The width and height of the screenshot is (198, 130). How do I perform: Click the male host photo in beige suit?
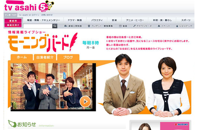[124, 84]
